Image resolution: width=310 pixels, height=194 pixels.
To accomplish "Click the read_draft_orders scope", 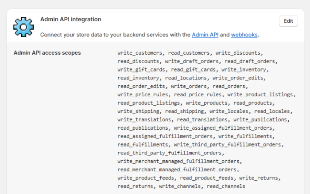I will click(250, 61).
